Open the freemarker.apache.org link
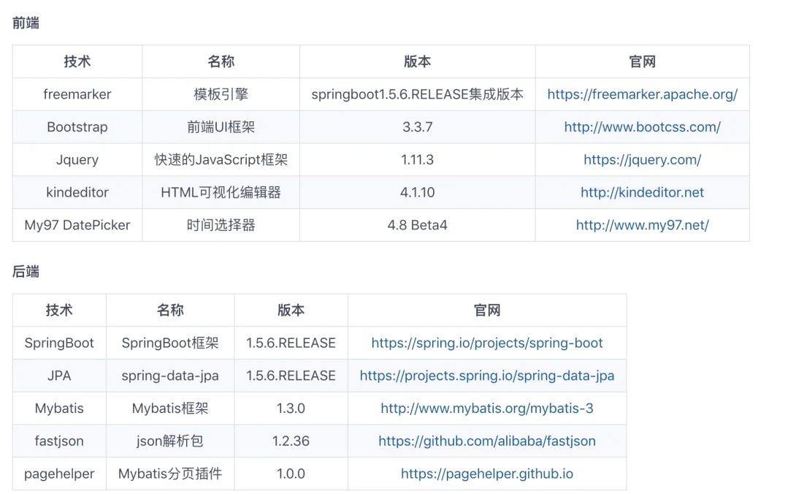 [642, 94]
